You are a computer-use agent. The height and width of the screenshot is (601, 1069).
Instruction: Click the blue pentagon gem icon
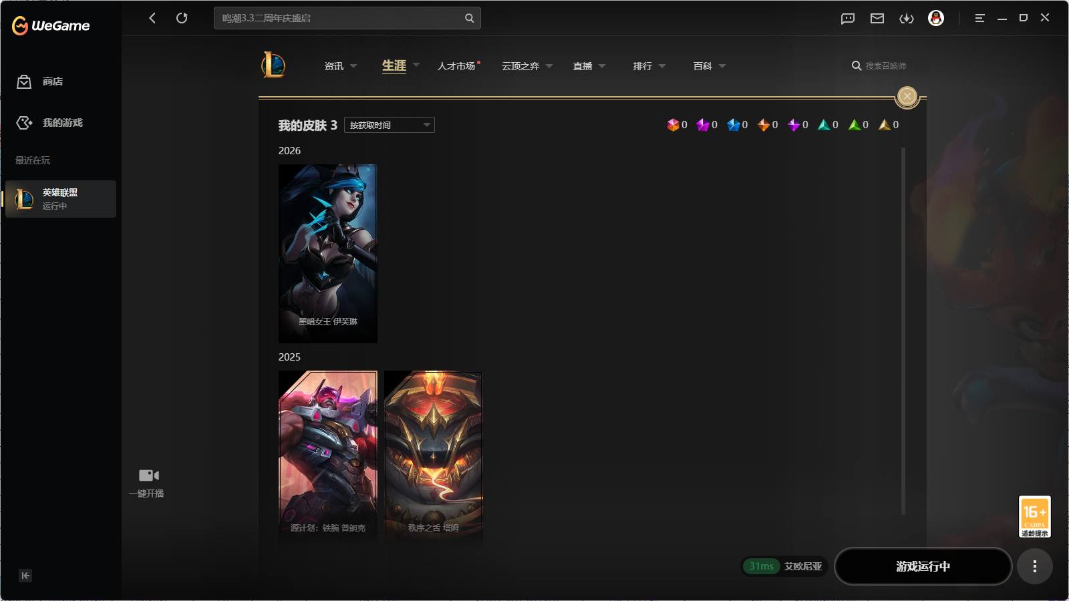pyautogui.click(x=734, y=125)
